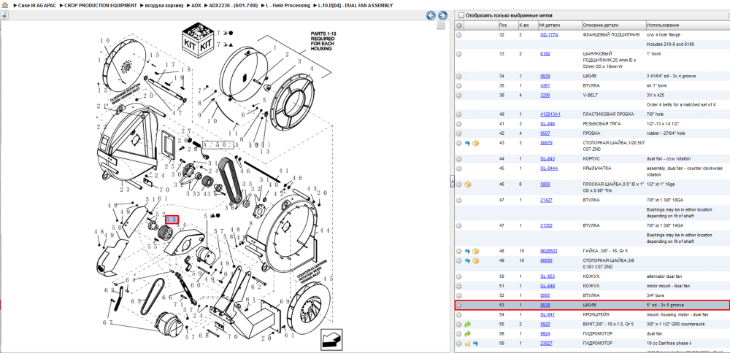The width and height of the screenshot is (730, 353).
Task: Open ADX breadcrumb item
Action: (196, 6)
